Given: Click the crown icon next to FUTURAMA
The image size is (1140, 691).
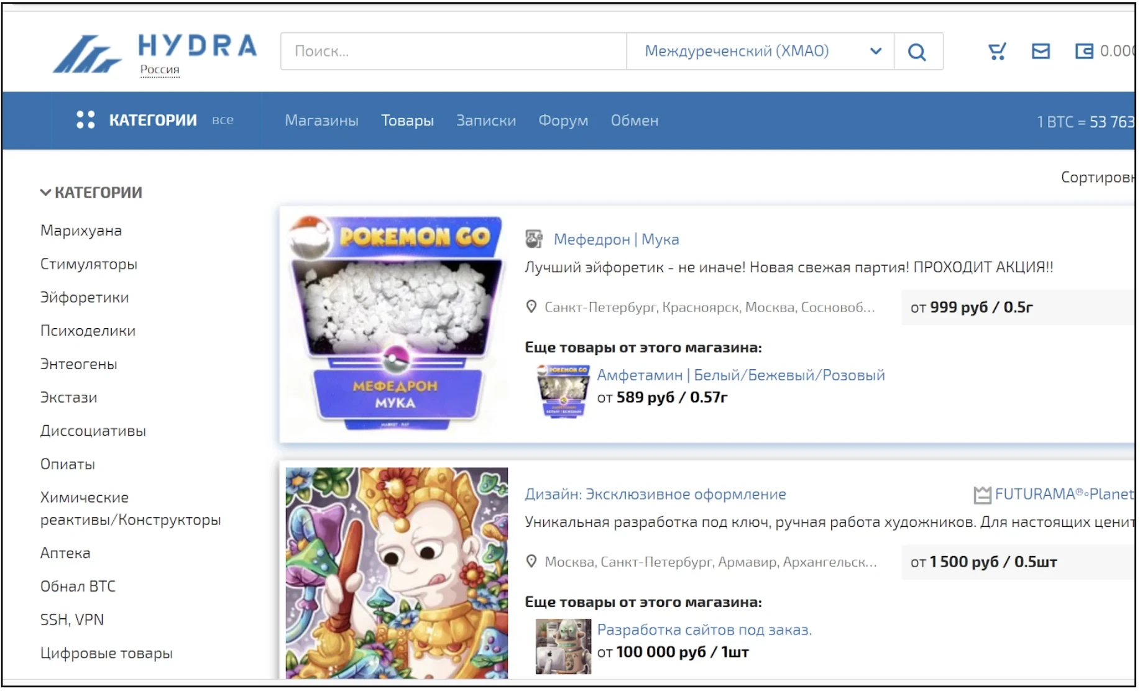Looking at the screenshot, I should click(x=982, y=495).
